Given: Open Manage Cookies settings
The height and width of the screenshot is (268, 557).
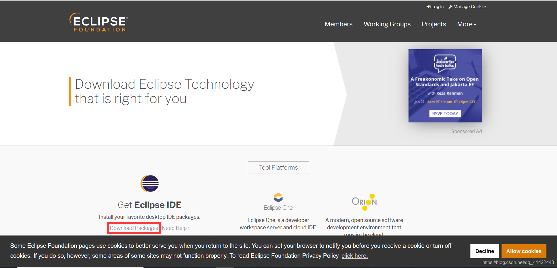Looking at the screenshot, I should coord(468,7).
